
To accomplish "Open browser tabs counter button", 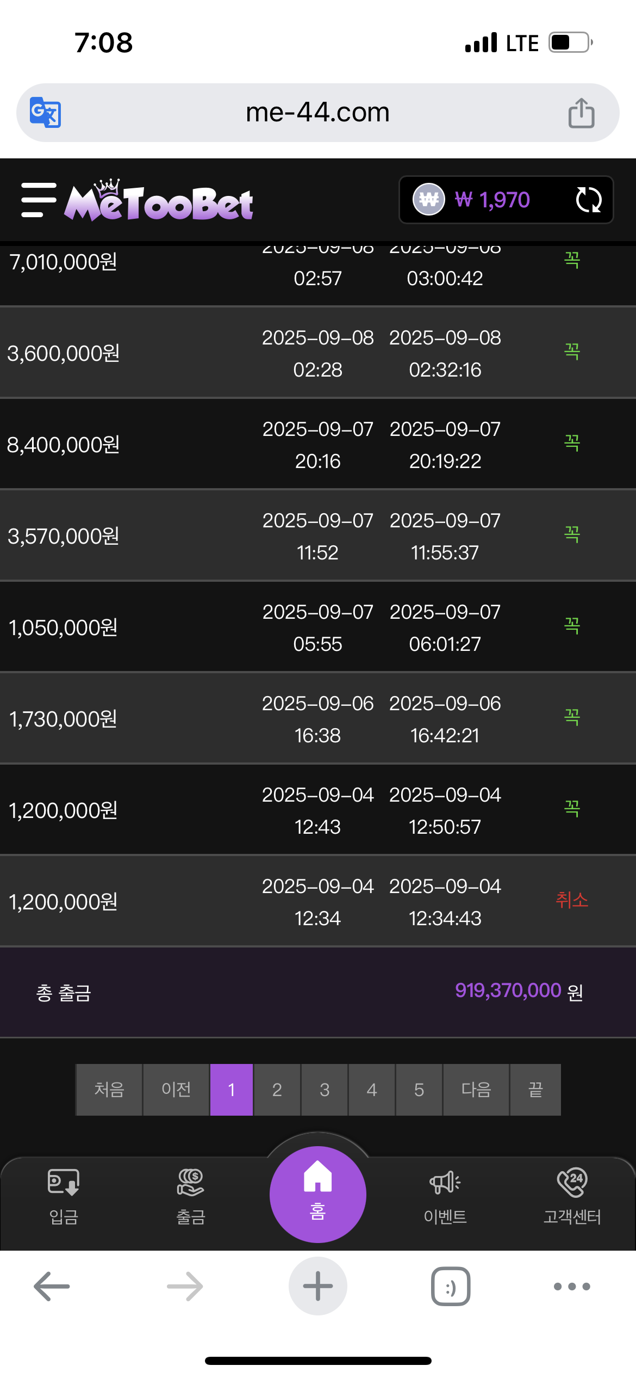I will [451, 1287].
